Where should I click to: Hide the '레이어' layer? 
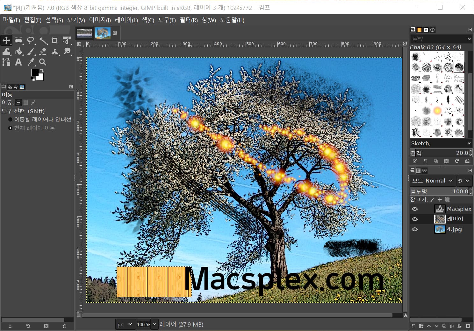(415, 219)
